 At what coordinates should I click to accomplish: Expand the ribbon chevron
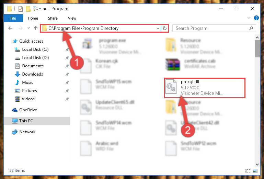point(249,18)
